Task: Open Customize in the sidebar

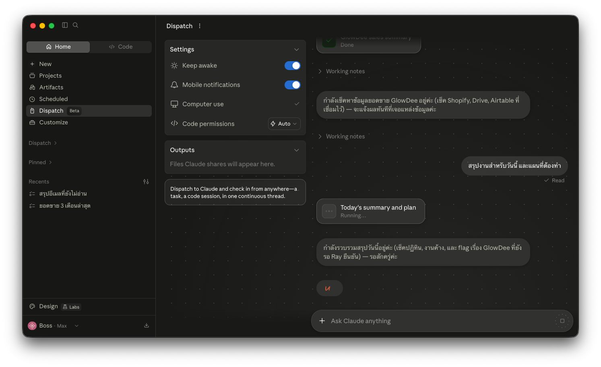Action: (x=89, y=122)
